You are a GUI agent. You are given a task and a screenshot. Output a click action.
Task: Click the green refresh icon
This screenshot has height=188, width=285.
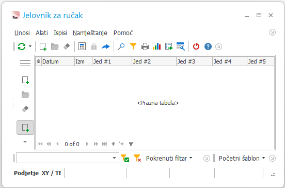22,46
